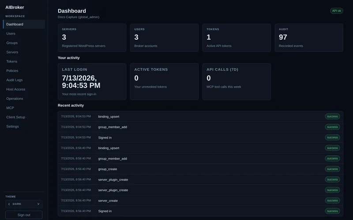353x220 pixels.
Task: Open the Users summary card
Action: click(x=164, y=38)
